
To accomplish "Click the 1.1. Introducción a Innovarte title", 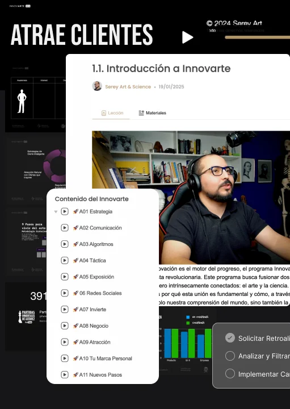I will pos(161,69).
